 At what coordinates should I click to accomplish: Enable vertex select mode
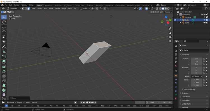coord(23,9)
